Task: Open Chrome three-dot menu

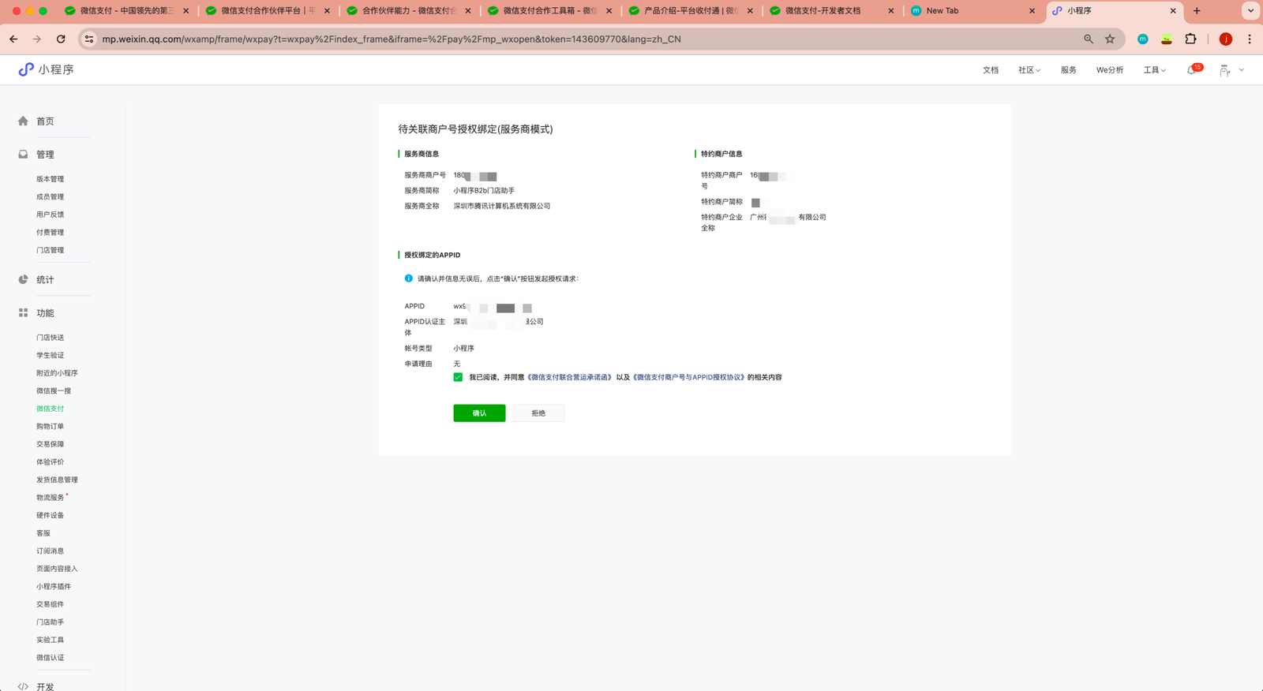Action: (1250, 39)
